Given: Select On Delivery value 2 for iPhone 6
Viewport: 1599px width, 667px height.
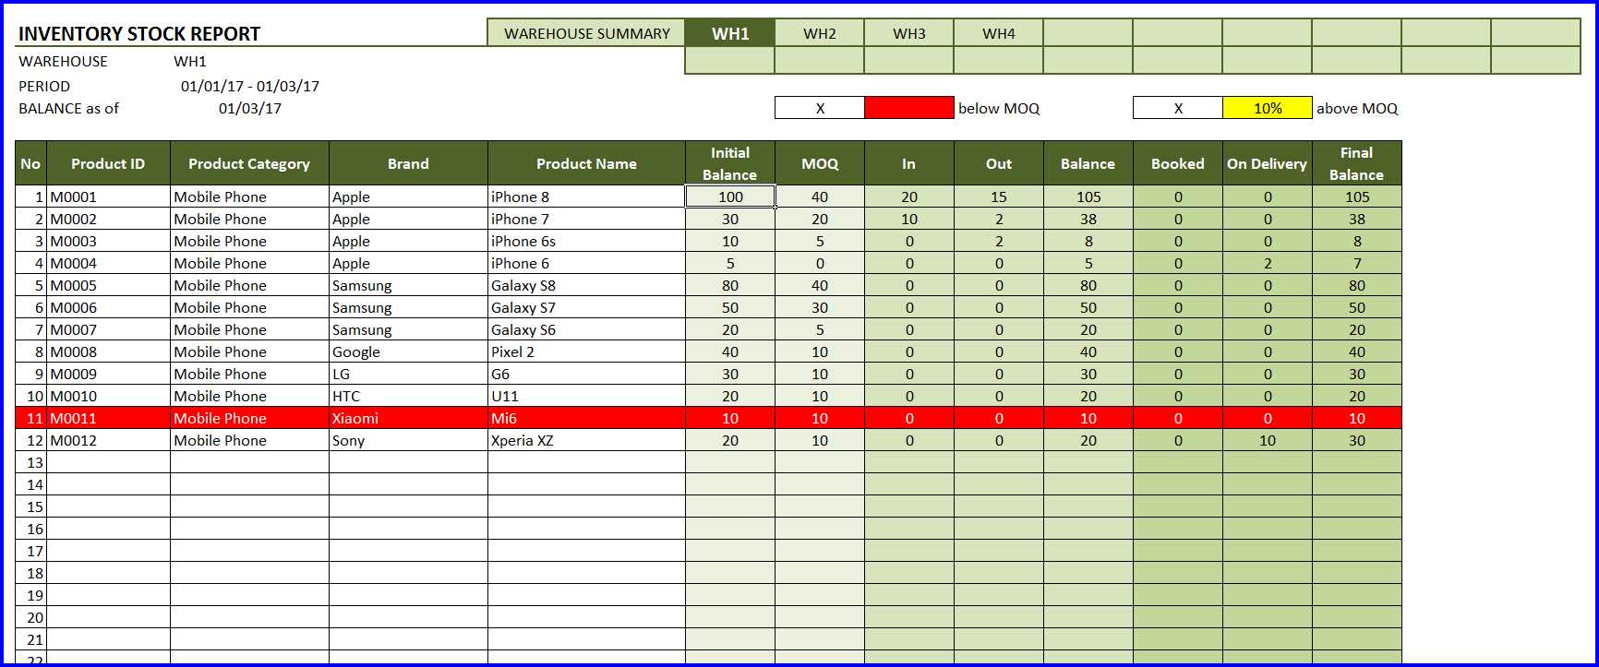Looking at the screenshot, I should pyautogui.click(x=1268, y=263).
